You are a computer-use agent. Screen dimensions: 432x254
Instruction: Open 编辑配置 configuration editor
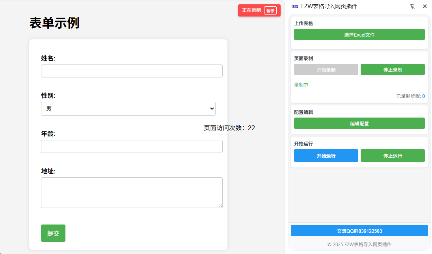tap(359, 123)
